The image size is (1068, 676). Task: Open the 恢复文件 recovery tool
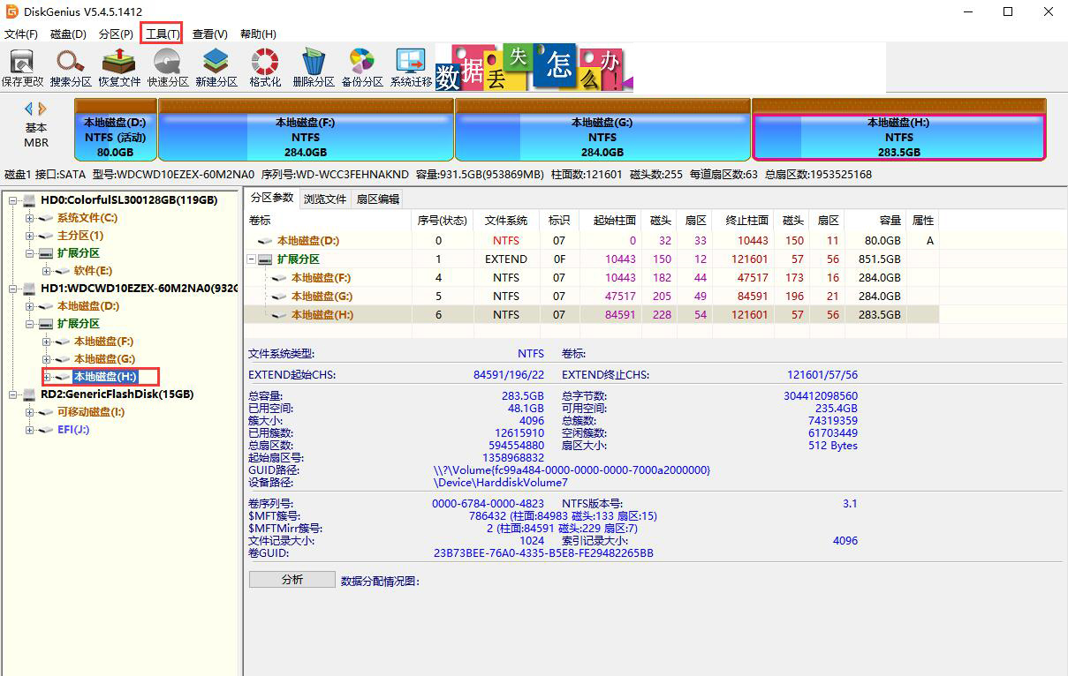118,66
